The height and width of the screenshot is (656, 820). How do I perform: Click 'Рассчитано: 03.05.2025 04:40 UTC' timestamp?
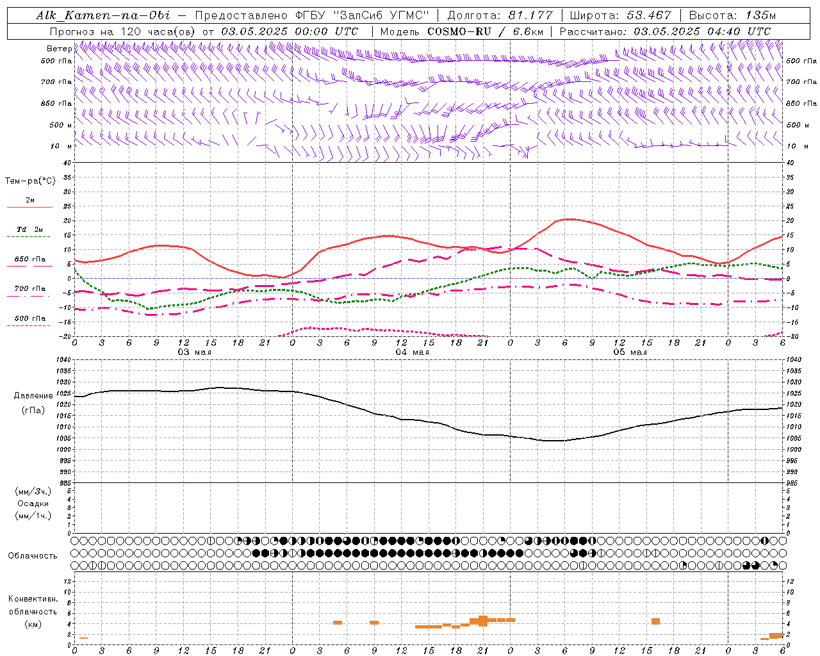665,31
